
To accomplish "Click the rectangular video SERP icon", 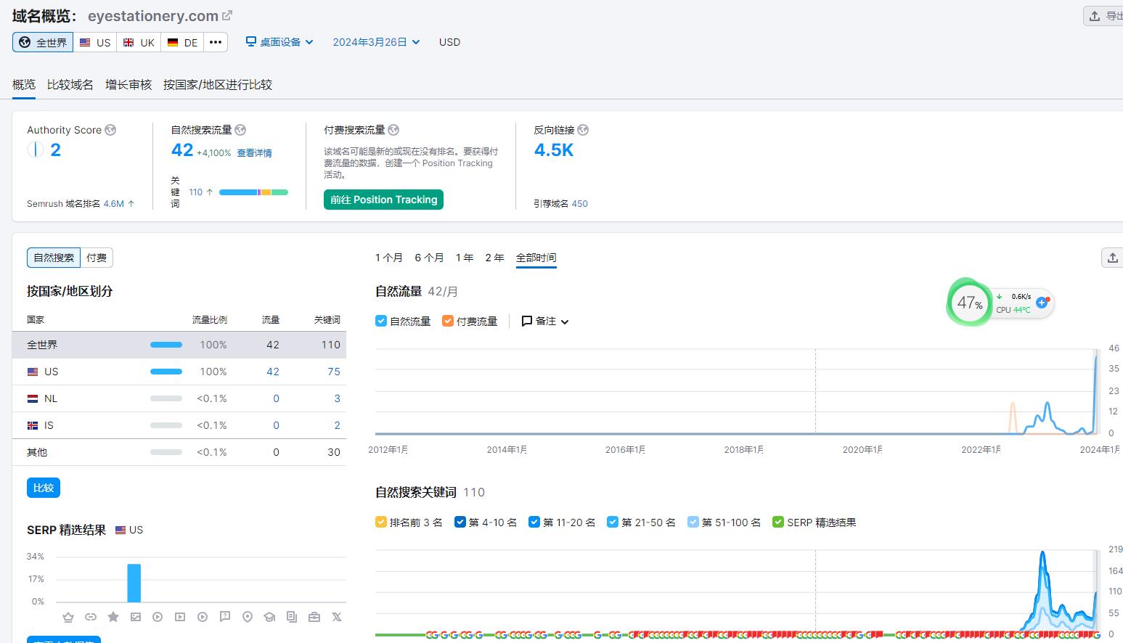I will (x=180, y=617).
